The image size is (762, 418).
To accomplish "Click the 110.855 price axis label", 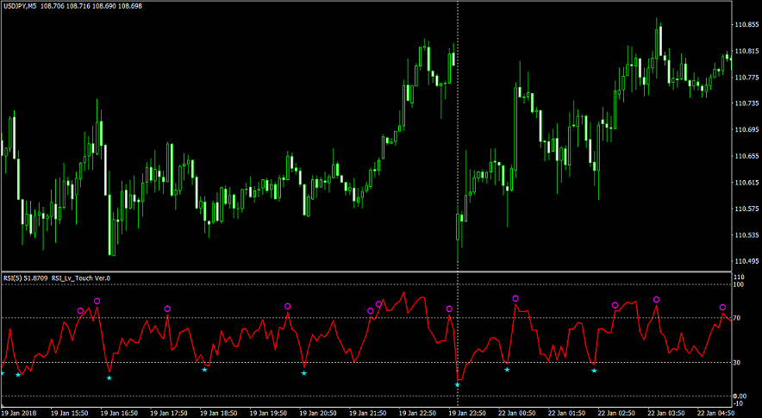I will point(747,24).
